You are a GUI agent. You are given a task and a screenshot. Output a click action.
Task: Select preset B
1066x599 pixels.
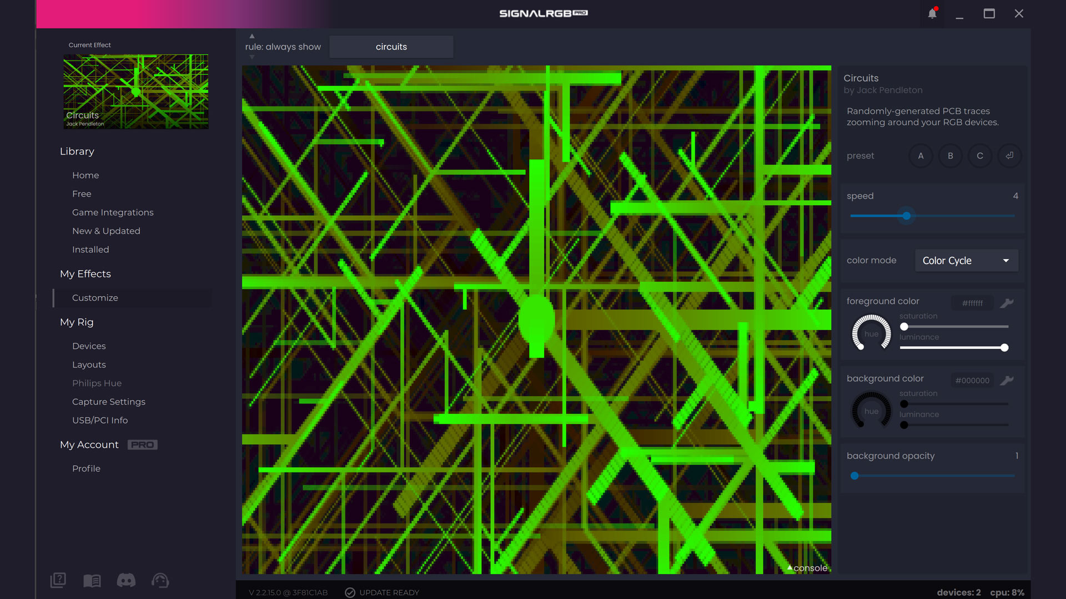pyautogui.click(x=950, y=156)
